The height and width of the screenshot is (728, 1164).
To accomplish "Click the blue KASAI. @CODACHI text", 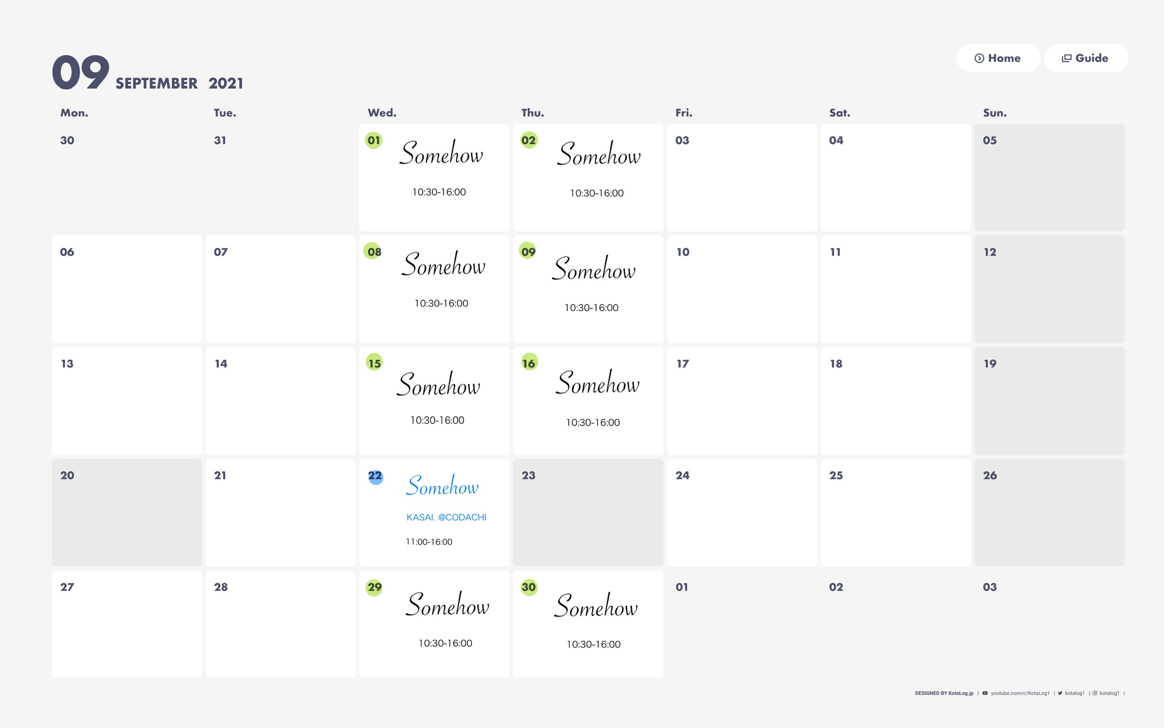I will click(446, 517).
